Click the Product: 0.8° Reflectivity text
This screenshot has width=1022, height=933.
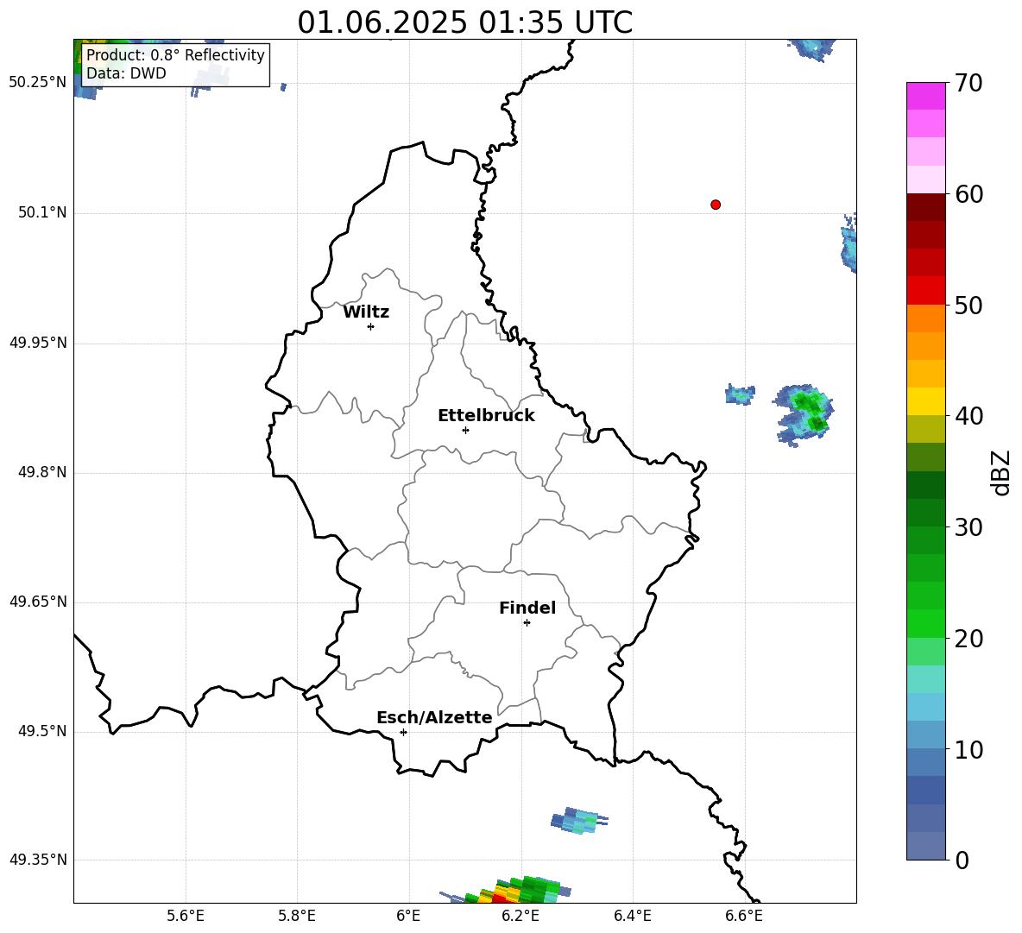click(x=175, y=54)
